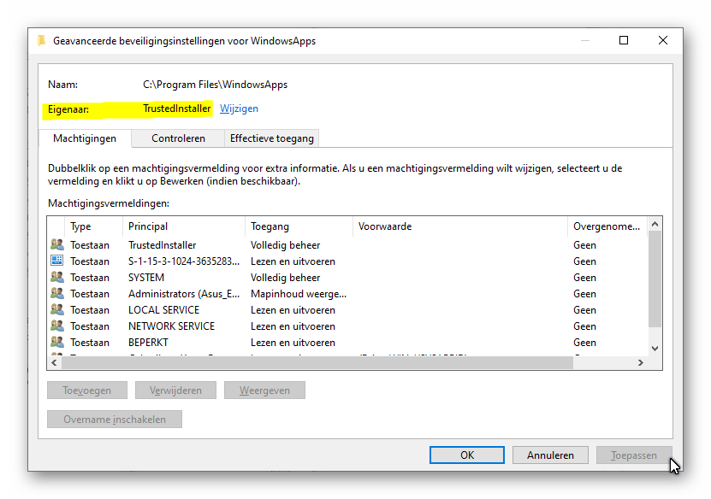711x499 pixels.
Task: Maximize the security settings window
Action: tap(624, 40)
